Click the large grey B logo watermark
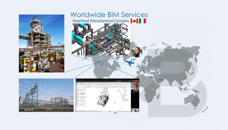Viewport: 228px width, 130px height. tap(182, 83)
